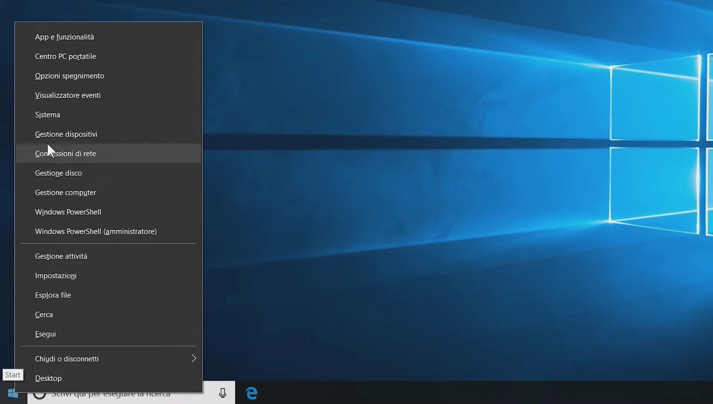Click the Windows Start button icon
Image resolution: width=713 pixels, height=404 pixels.
12,394
